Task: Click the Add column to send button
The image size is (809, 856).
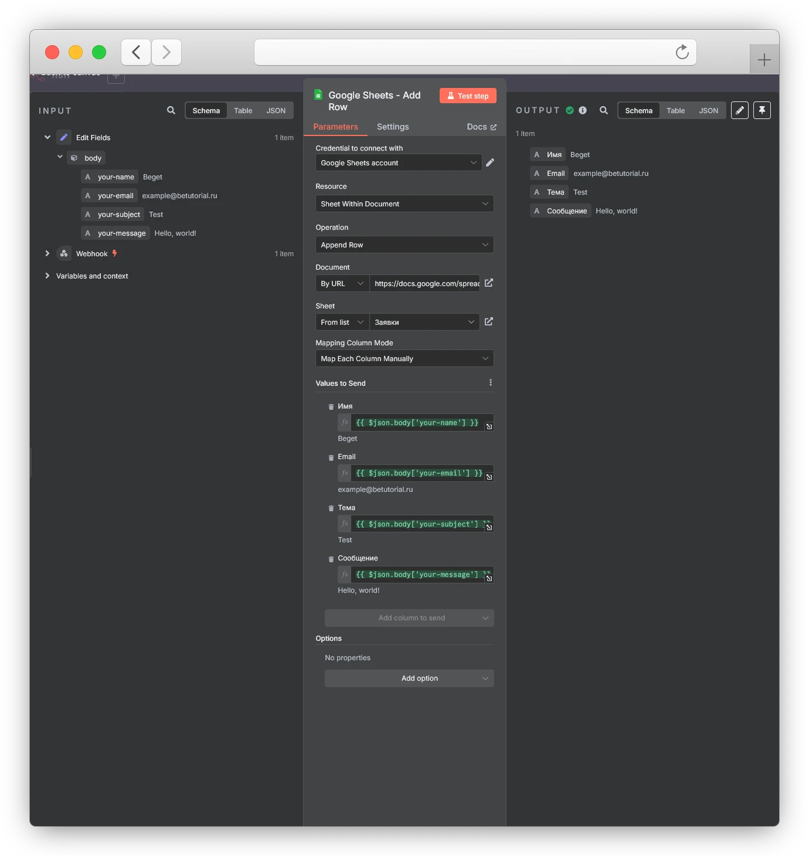Action: coord(409,617)
